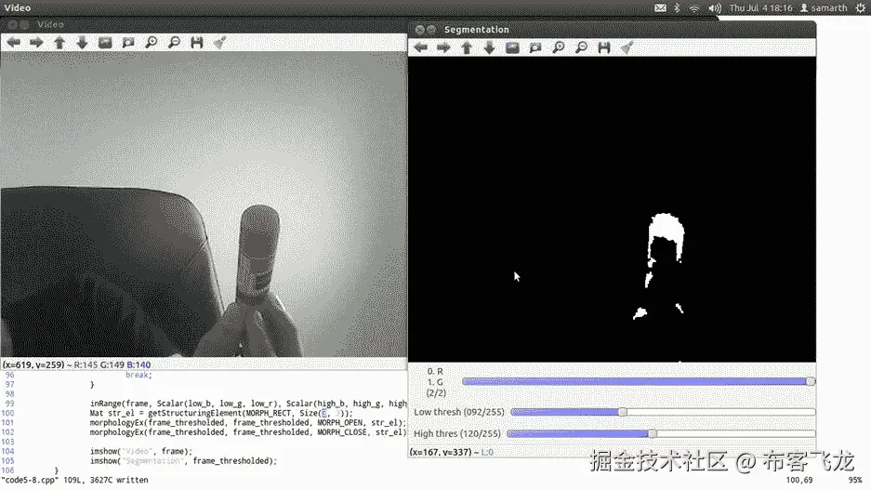Pan down in the Segmentation window toolbar
Viewport: 871px width, 490px height.
coord(489,47)
